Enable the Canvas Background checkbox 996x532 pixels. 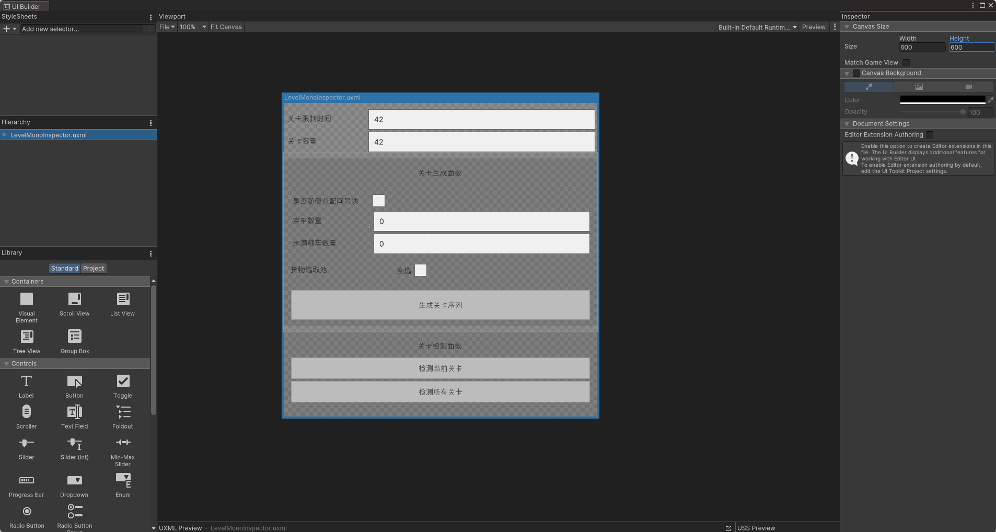pos(856,73)
